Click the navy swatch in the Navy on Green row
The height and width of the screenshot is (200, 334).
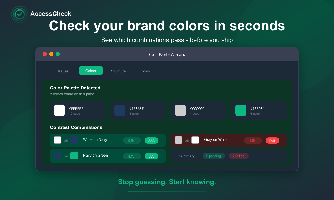coord(57,156)
